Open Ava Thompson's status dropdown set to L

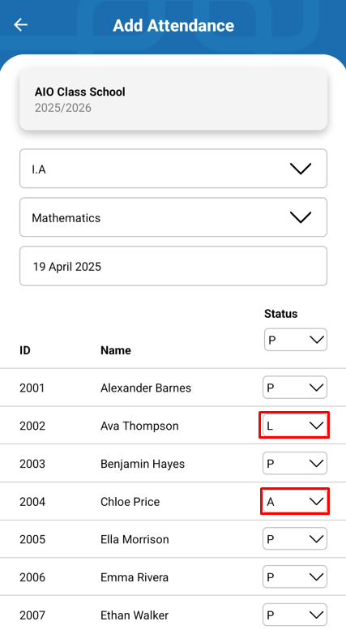tap(295, 425)
